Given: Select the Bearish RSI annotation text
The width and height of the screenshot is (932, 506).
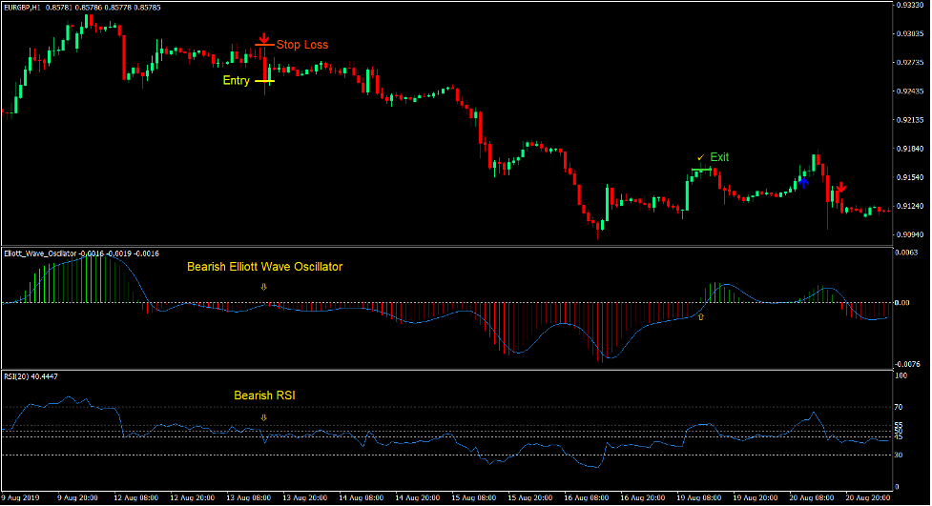Looking at the screenshot, I should (x=264, y=395).
